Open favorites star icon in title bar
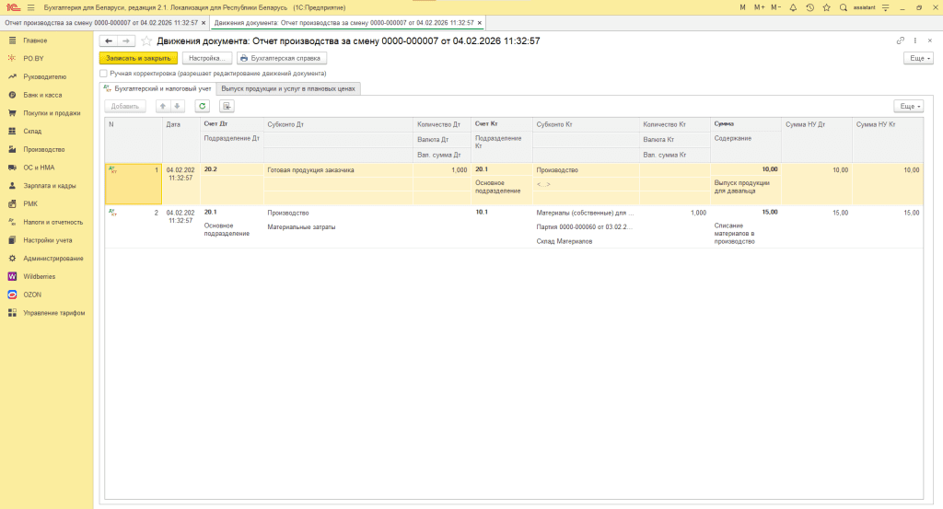The image size is (943, 509). coord(826,7)
